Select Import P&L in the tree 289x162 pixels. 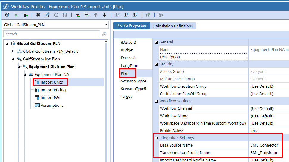51,97
